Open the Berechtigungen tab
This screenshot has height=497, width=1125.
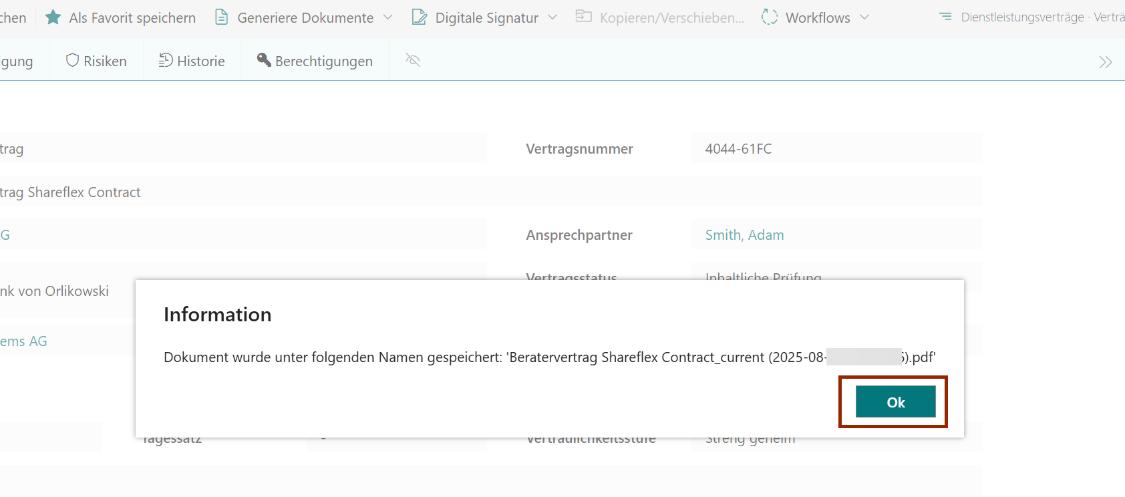coord(323,61)
